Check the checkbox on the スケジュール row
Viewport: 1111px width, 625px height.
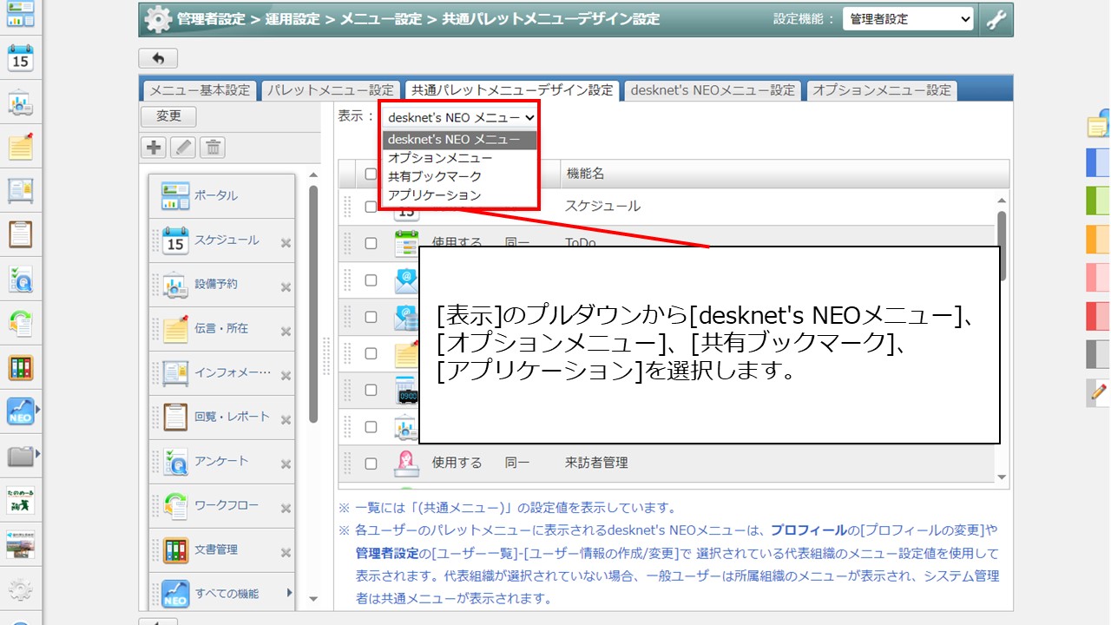(x=371, y=207)
